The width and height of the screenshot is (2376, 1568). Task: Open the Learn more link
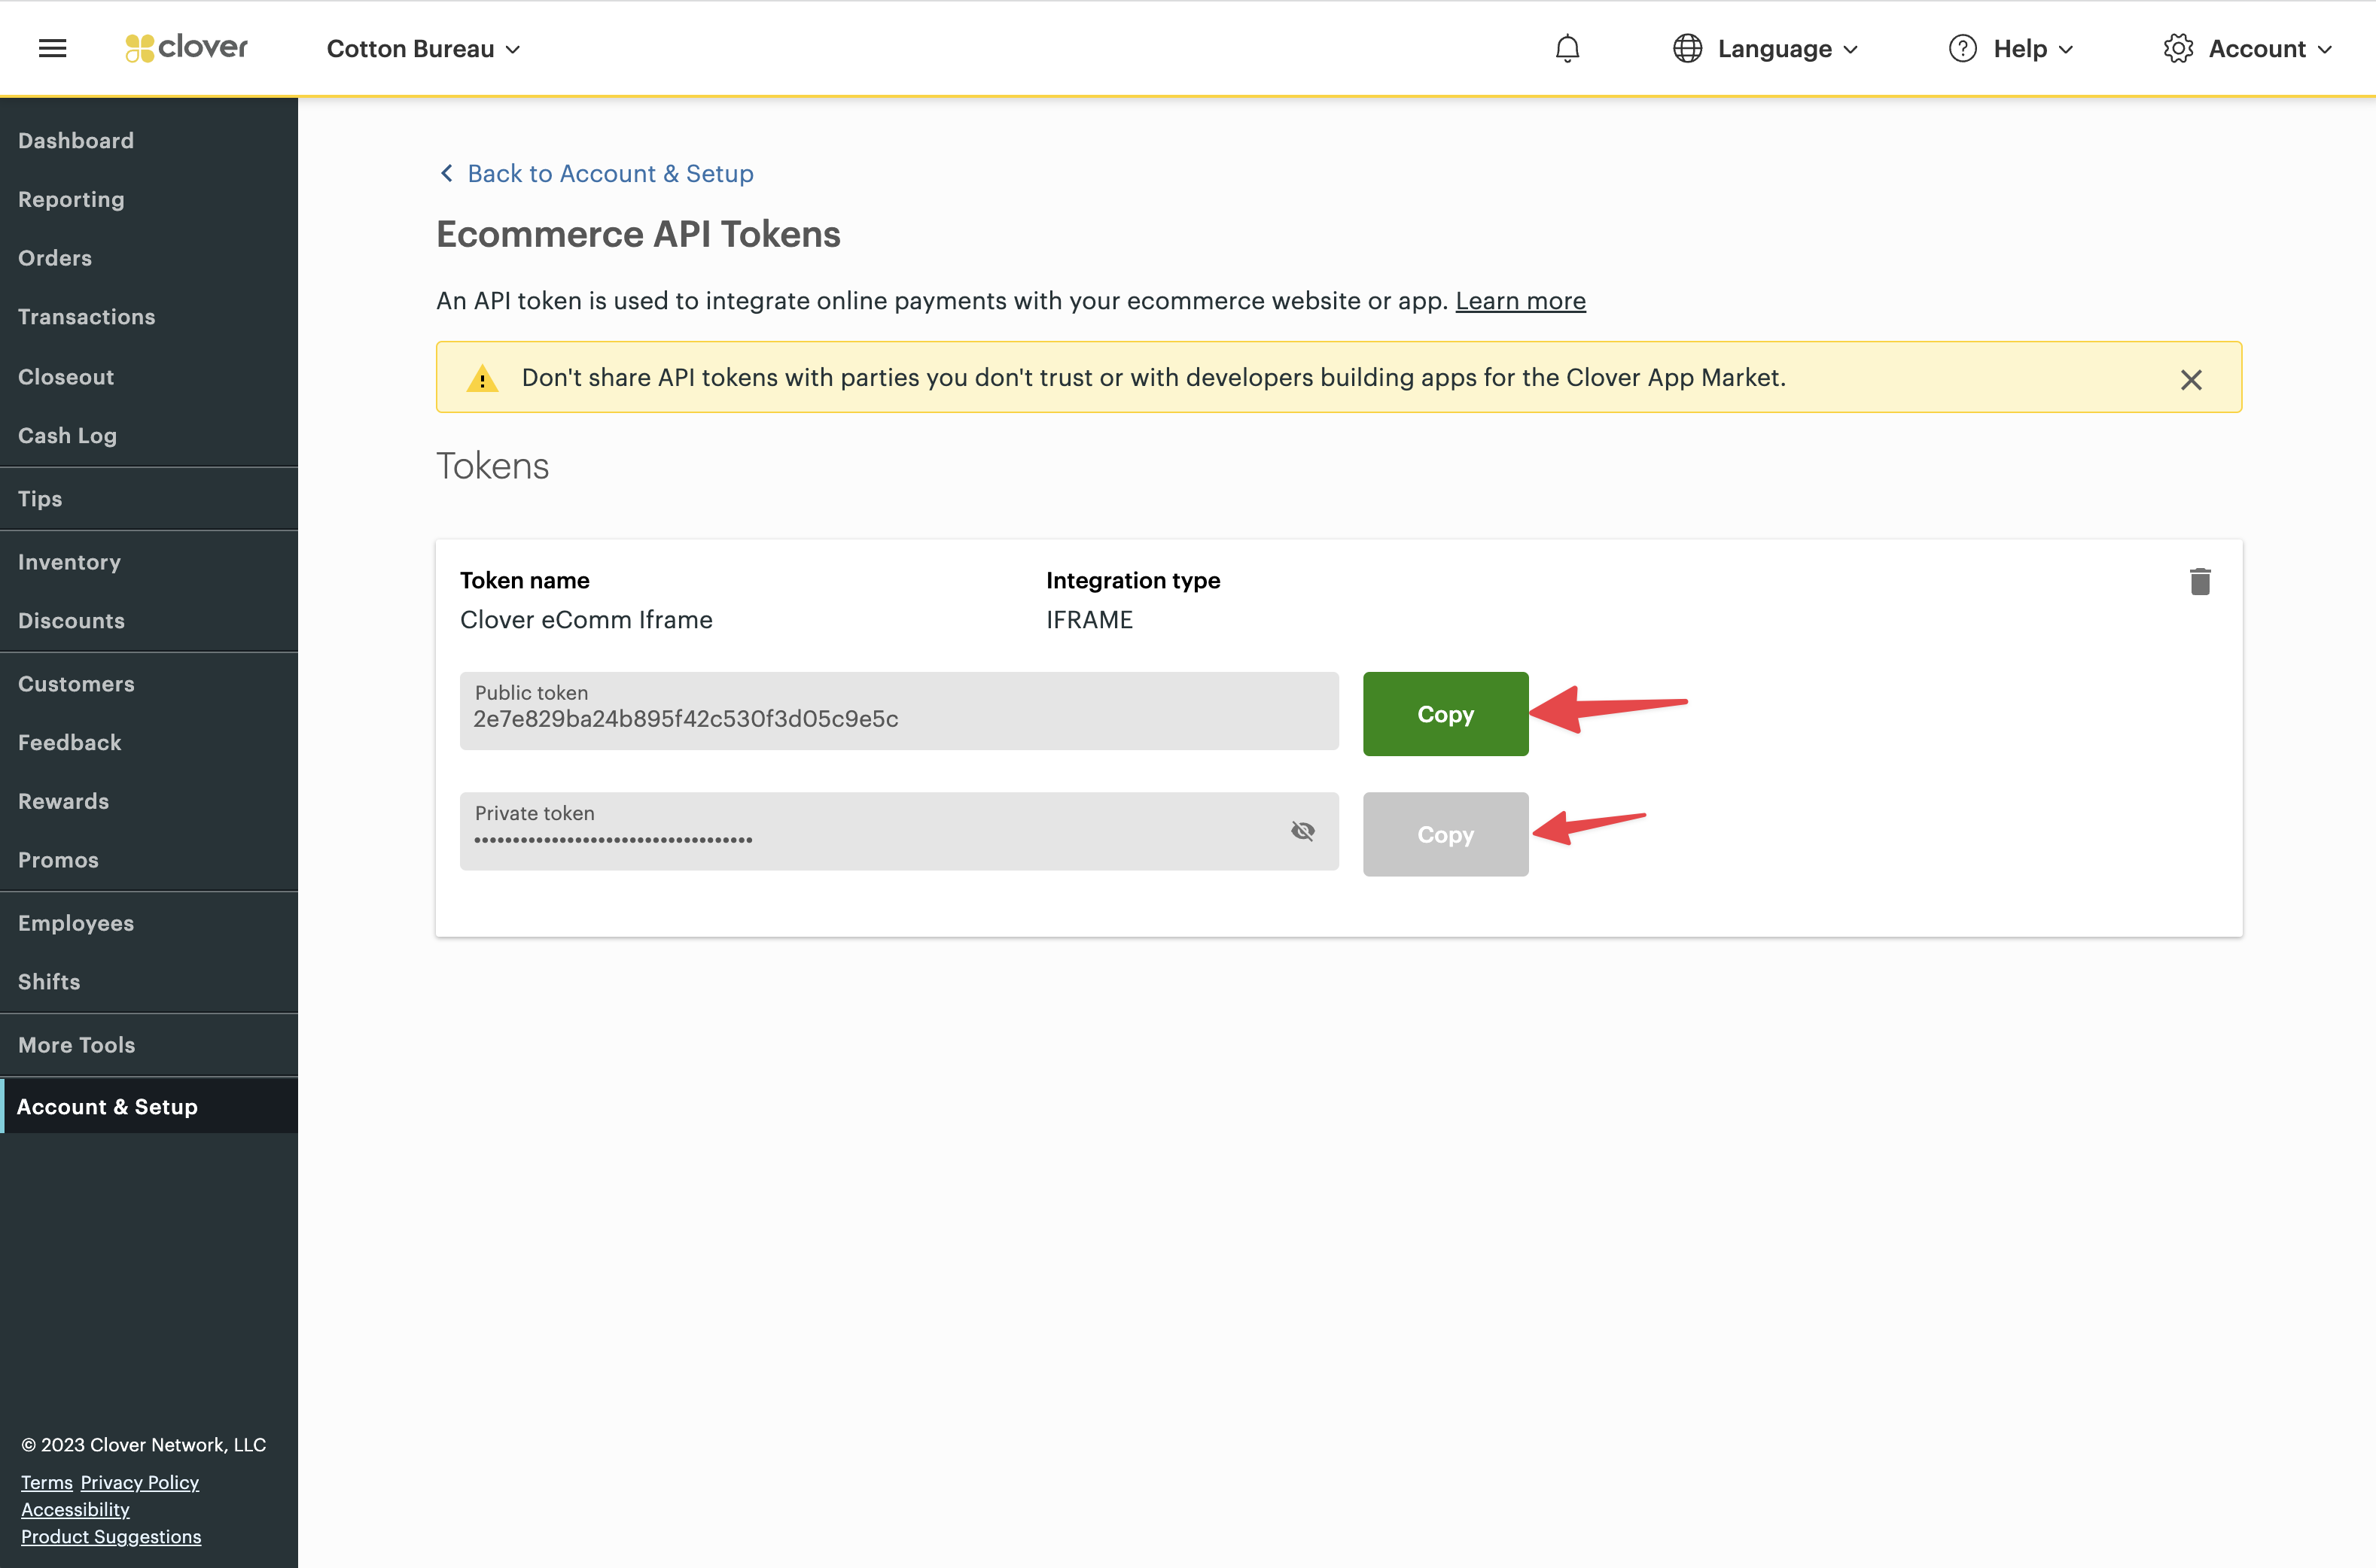tap(1520, 300)
